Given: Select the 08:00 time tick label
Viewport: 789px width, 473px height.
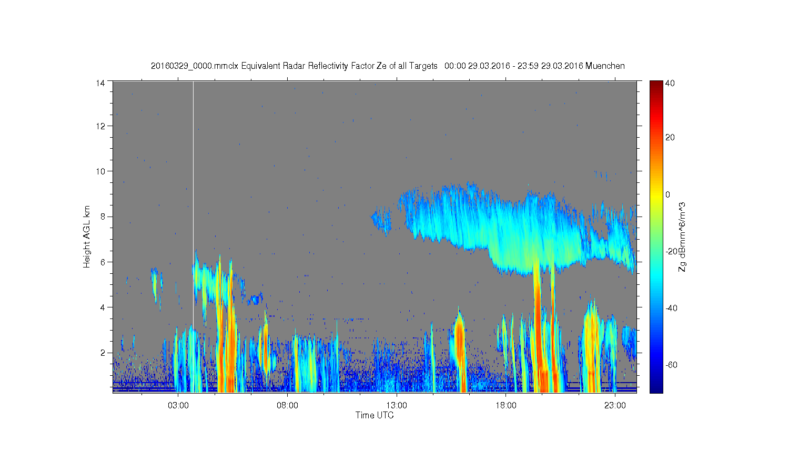Looking at the screenshot, I should [288, 406].
